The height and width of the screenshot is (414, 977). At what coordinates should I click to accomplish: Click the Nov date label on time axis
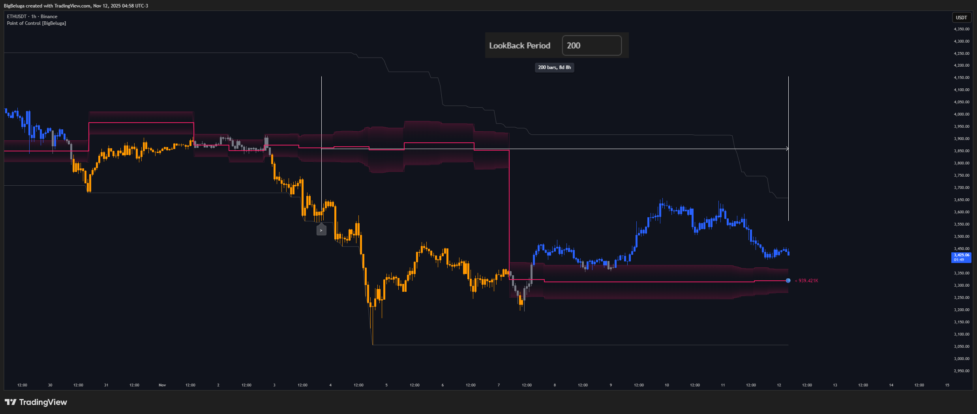tap(162, 385)
